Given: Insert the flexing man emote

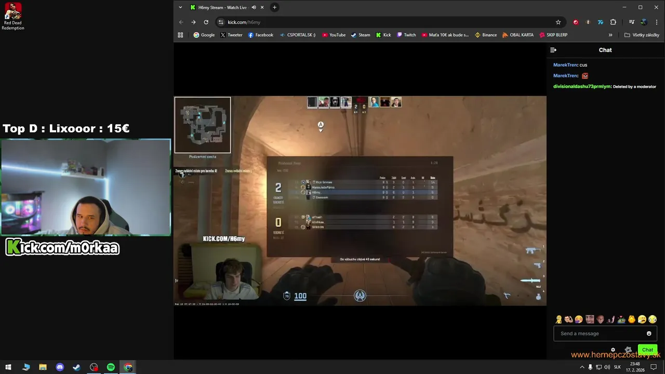Looking at the screenshot, I should pos(569,319).
